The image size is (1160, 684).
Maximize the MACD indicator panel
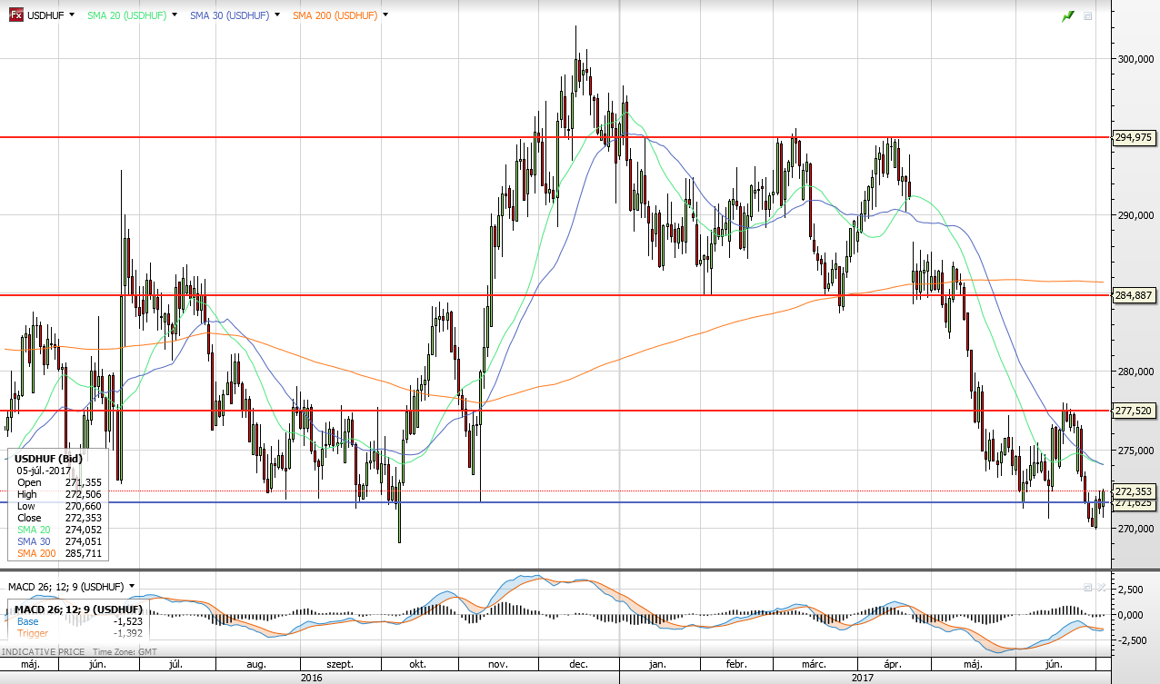click(x=1087, y=587)
